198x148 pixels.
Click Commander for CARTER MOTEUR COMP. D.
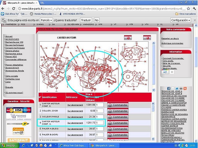point(118,105)
